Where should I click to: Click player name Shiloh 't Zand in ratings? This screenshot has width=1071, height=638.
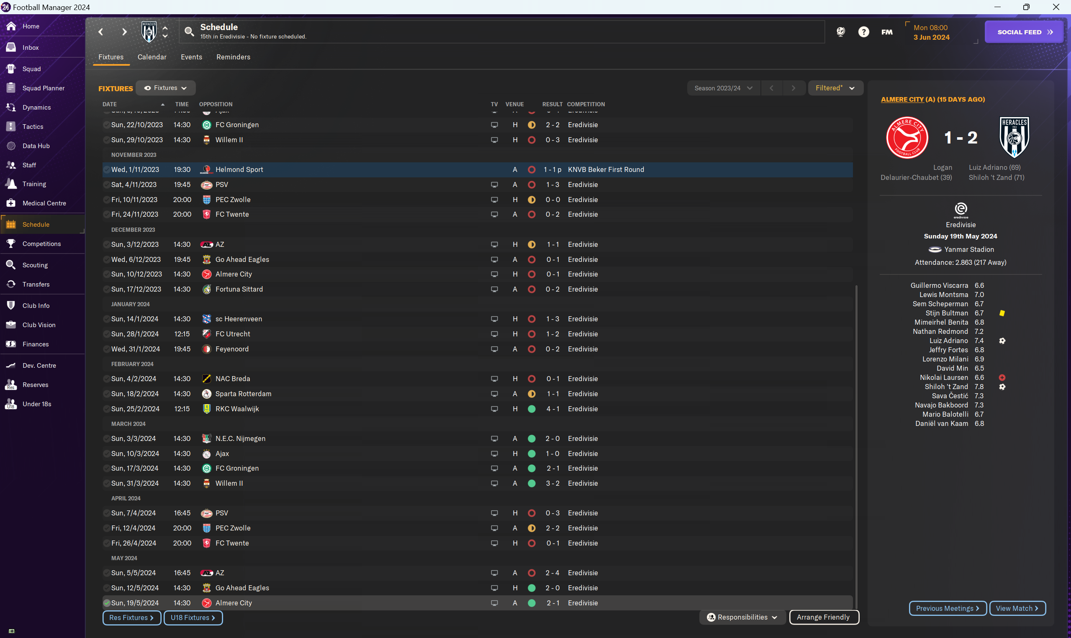coord(946,387)
